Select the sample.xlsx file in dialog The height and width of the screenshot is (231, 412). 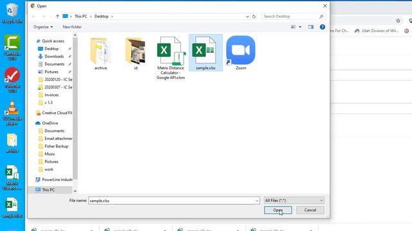(205, 53)
